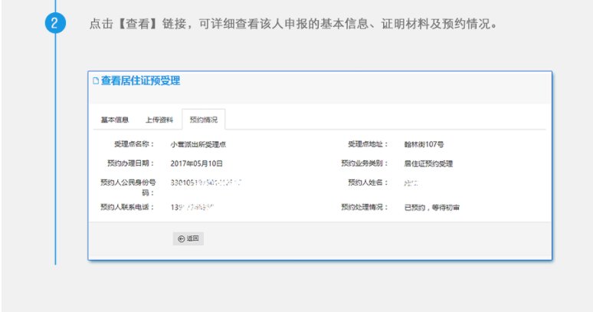Click the 预约办理日期 label

(131, 163)
